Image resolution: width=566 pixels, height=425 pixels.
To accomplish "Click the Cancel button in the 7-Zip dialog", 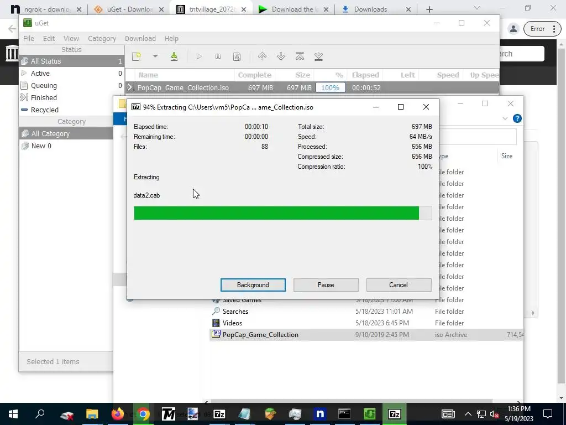I will coord(399,285).
